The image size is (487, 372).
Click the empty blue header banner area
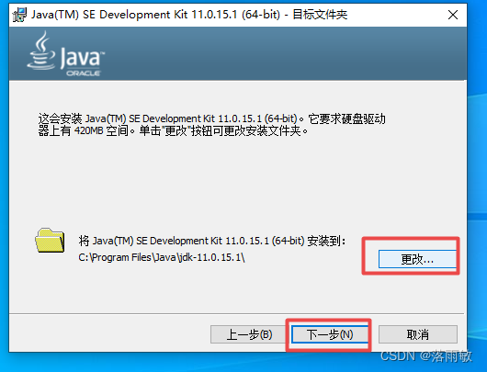[279, 53]
